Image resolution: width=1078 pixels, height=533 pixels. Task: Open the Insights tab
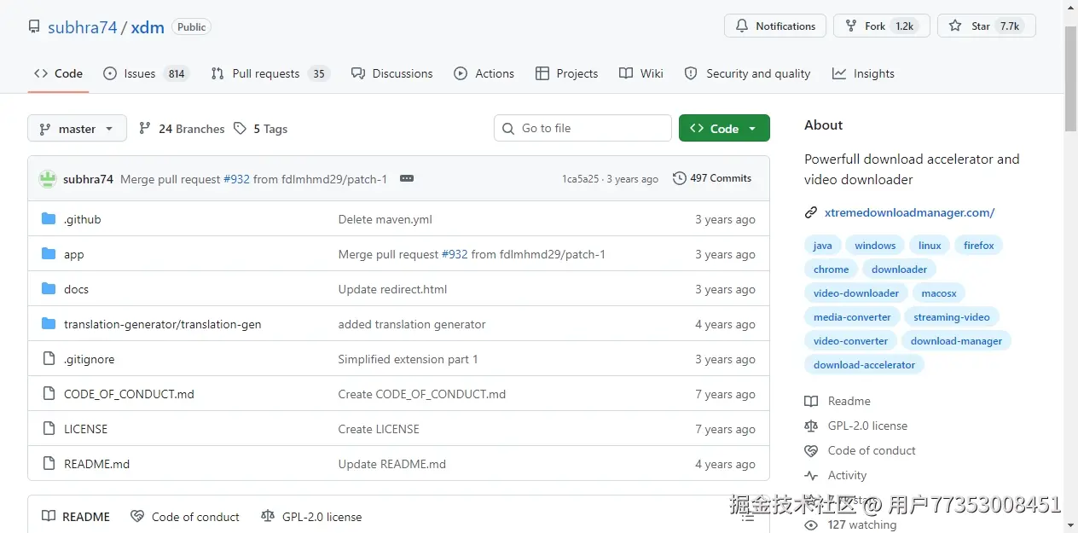click(x=864, y=73)
